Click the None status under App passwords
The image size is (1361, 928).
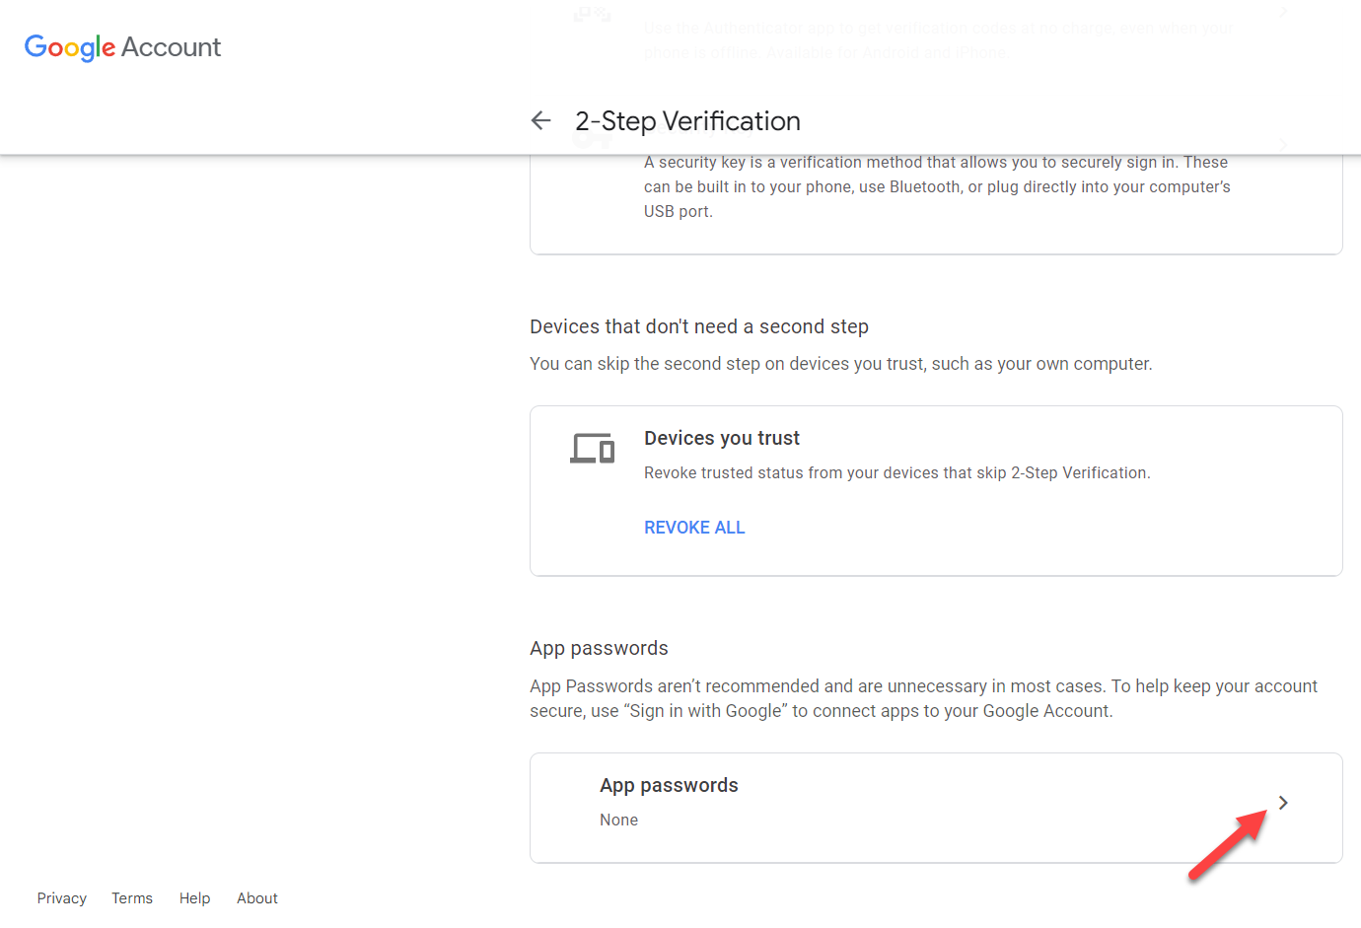pos(618,820)
